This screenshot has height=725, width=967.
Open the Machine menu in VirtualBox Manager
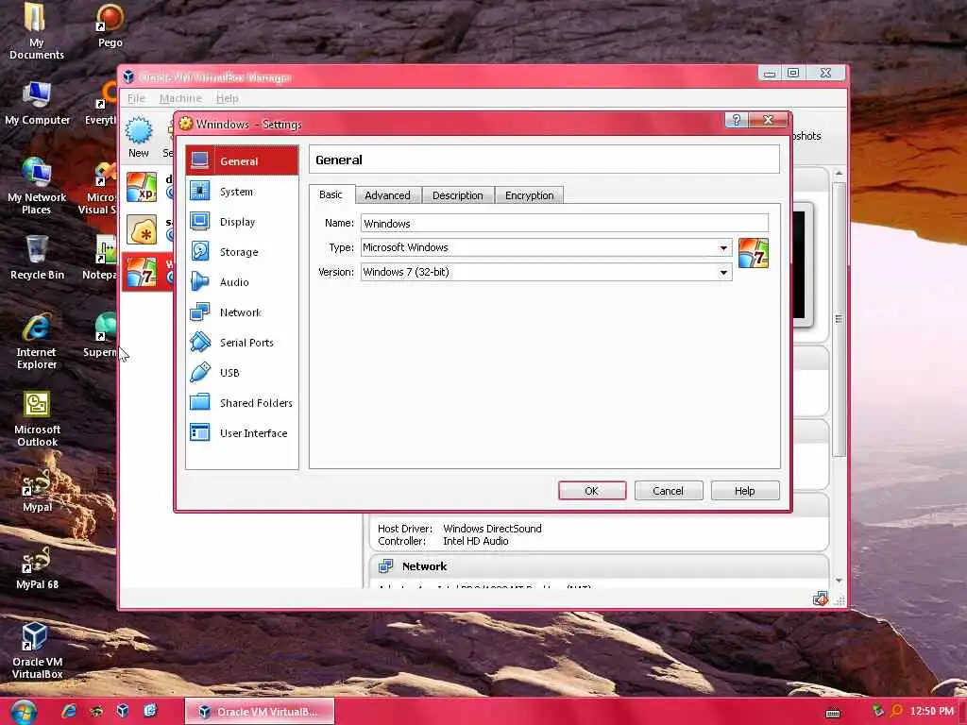click(x=180, y=98)
